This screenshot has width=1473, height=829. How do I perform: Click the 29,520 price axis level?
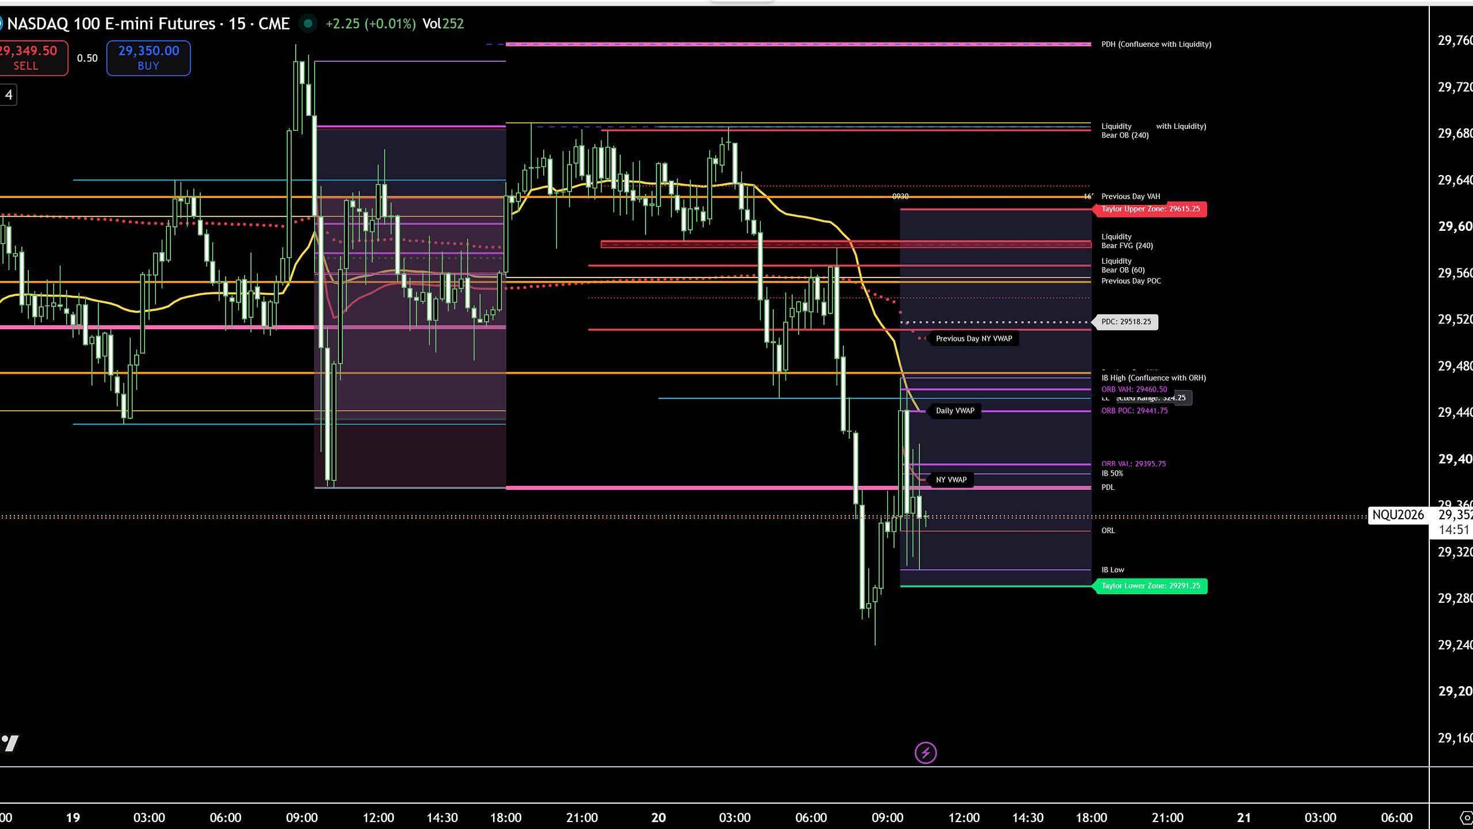pos(1455,320)
